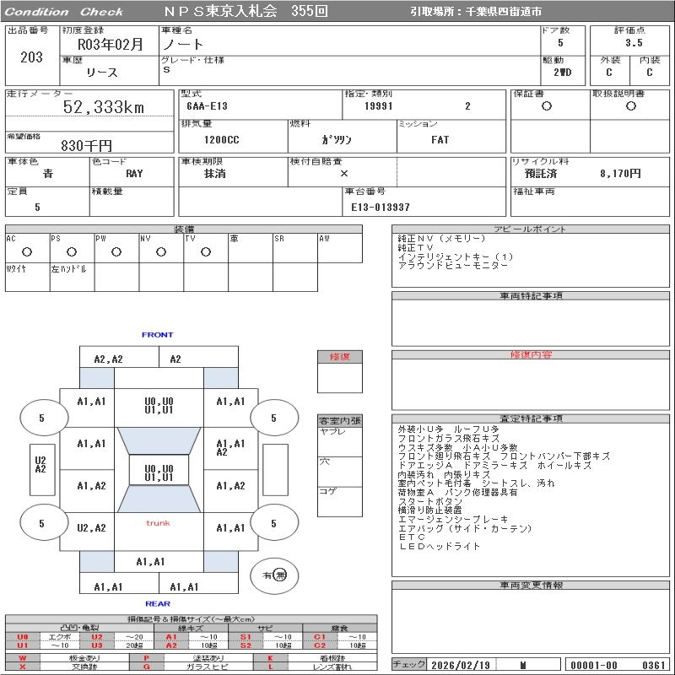This screenshot has width=675, height=675.
Task: Toggle the AC equipment circle mark
Action: tap(27, 251)
